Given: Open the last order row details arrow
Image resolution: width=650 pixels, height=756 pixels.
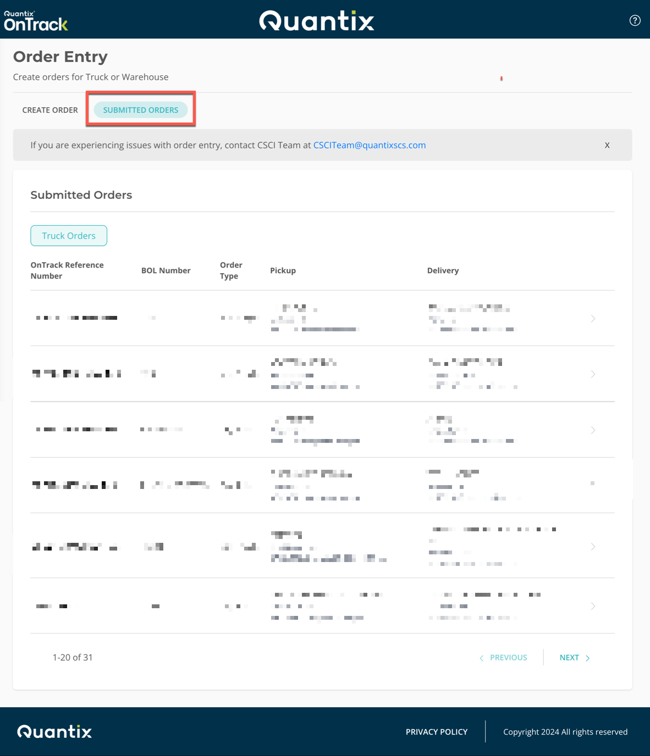Looking at the screenshot, I should click(593, 606).
